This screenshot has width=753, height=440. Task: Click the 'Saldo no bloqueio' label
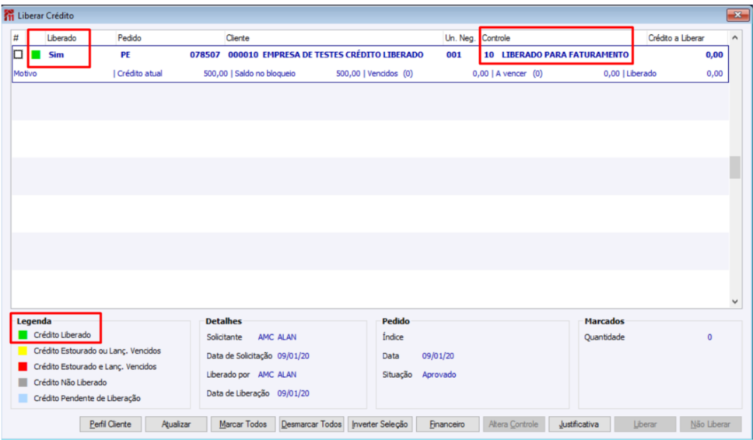(265, 73)
